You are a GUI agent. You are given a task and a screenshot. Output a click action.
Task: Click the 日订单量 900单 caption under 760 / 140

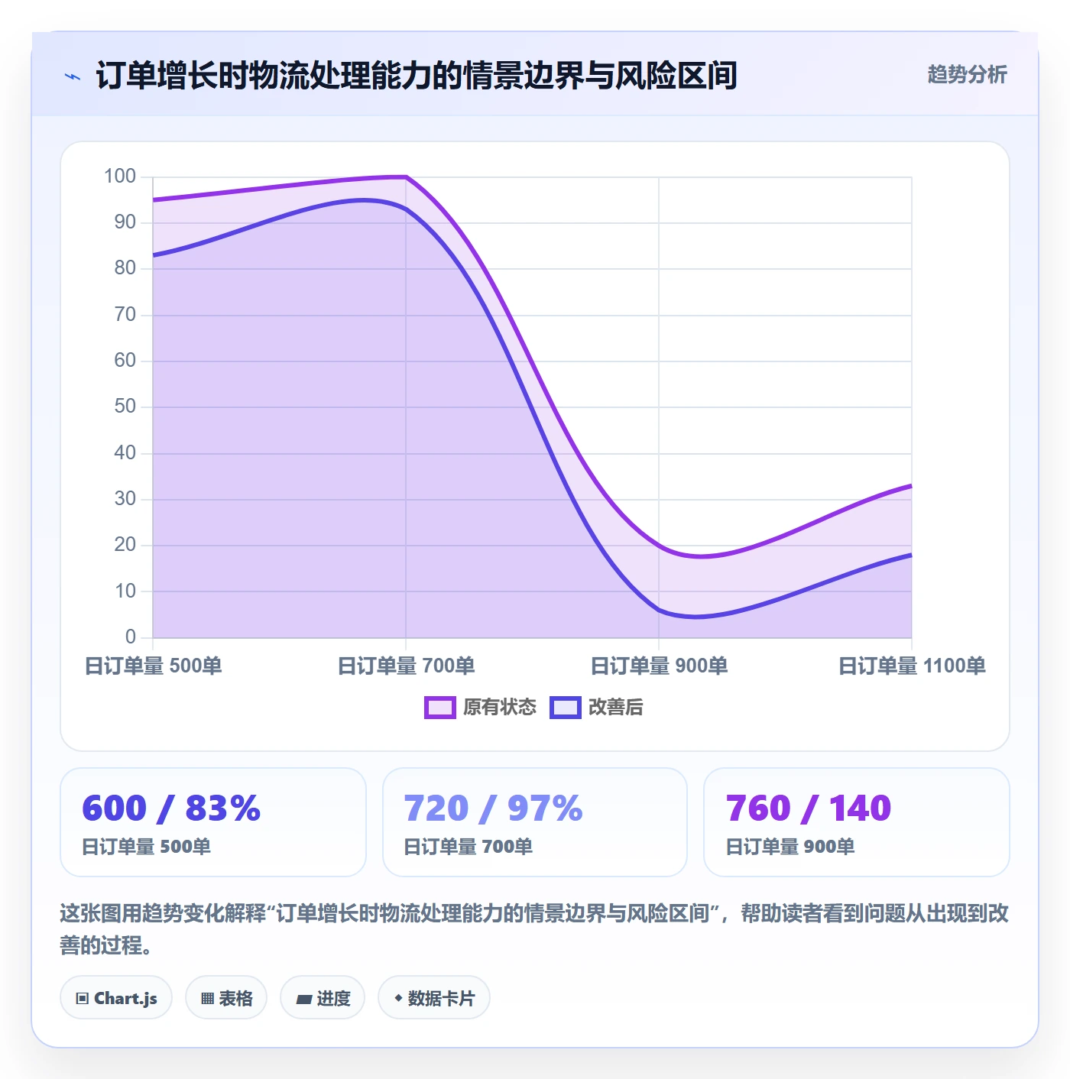(x=790, y=847)
